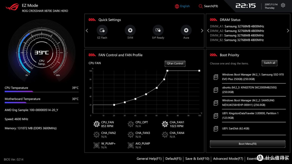This screenshot has width=292, height=164.
Task: Click the disk icon for KingstonDataTraveler entry
Action: click(216, 116)
